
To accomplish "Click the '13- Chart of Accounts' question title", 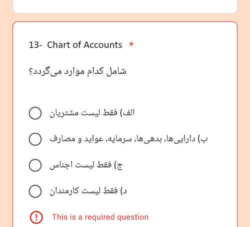I will pyautogui.click(x=75, y=45).
